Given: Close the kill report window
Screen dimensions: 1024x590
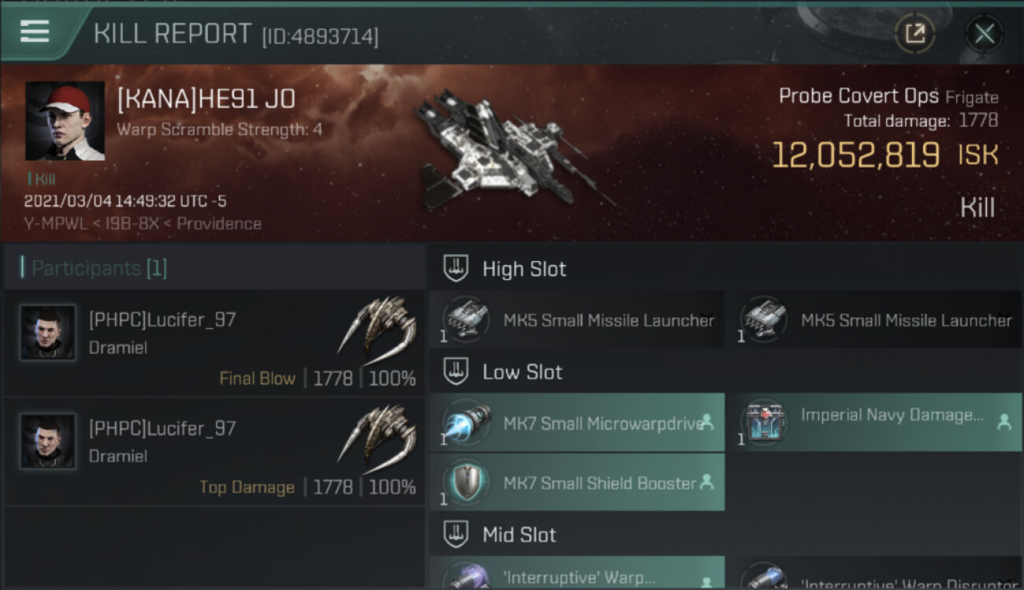Looking at the screenshot, I should [984, 34].
